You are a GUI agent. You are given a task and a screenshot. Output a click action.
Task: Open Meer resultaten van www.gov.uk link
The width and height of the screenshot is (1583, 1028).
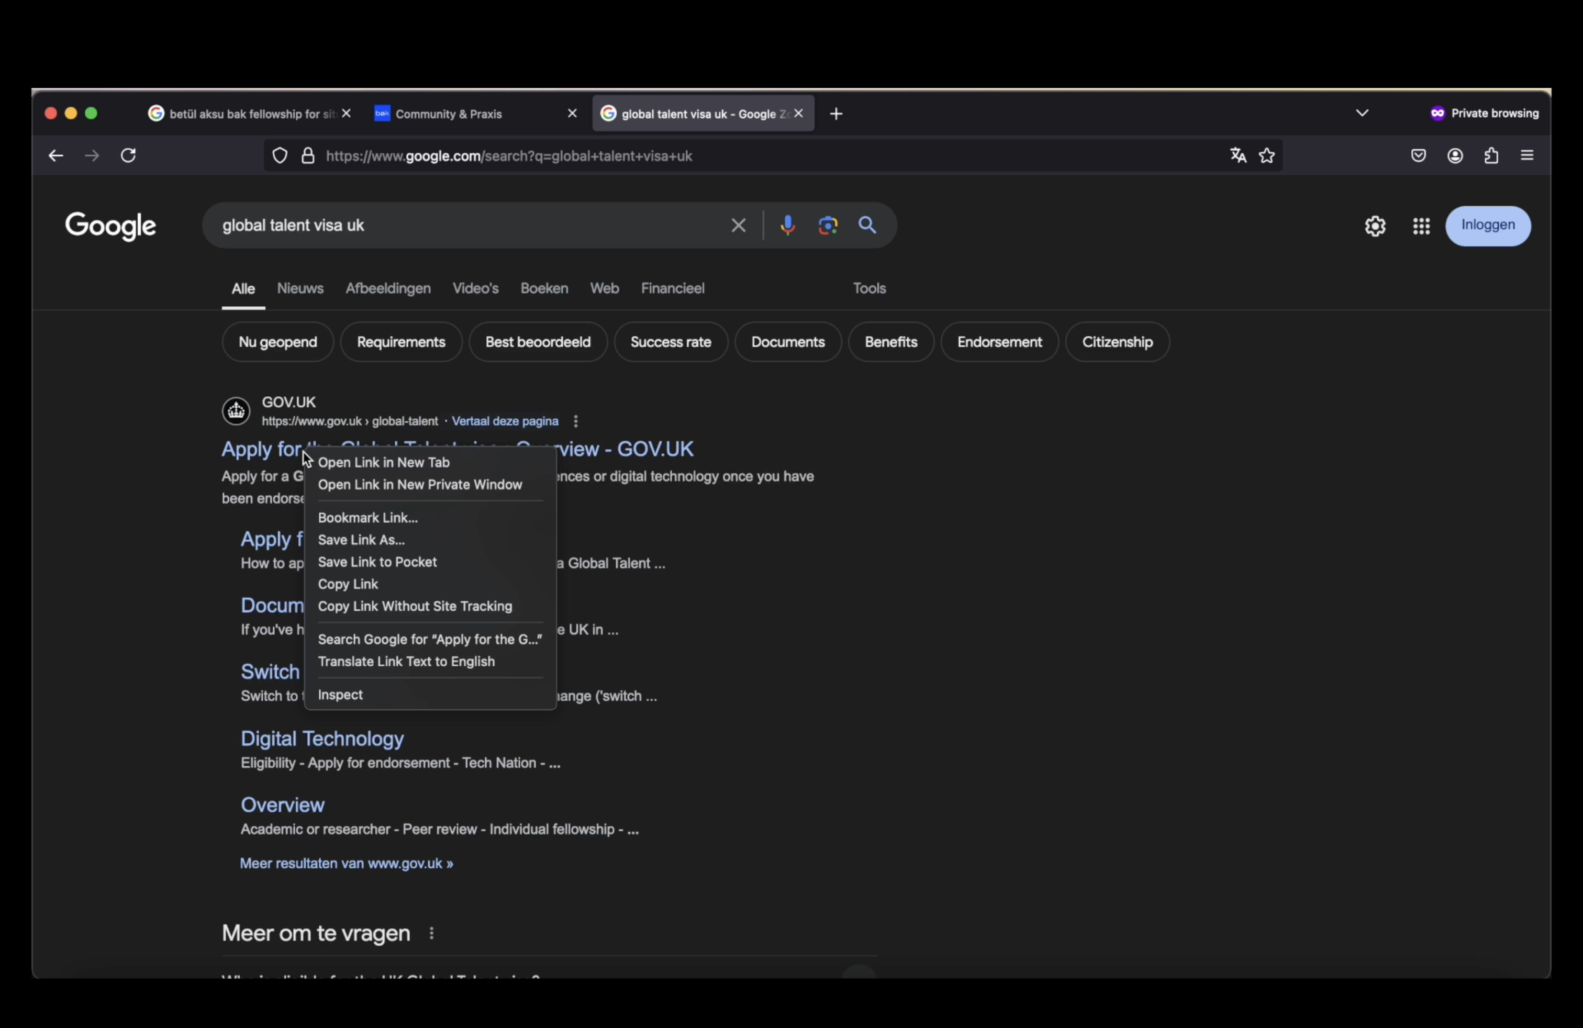[x=347, y=863]
